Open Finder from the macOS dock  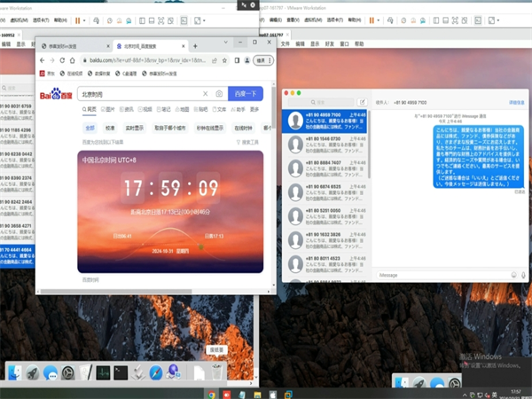[x=15, y=373]
